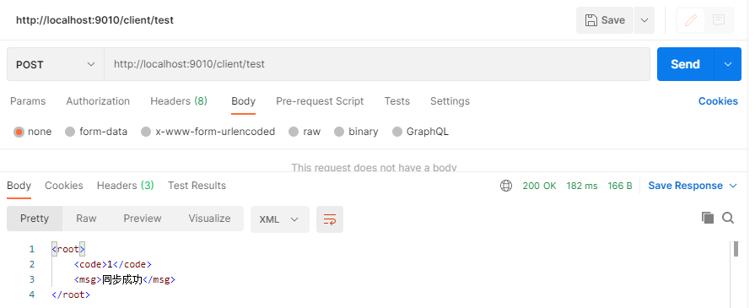Image resolution: width=755 pixels, height=308 pixels.
Task: Expand the Save options arrow
Action: pyautogui.click(x=644, y=20)
